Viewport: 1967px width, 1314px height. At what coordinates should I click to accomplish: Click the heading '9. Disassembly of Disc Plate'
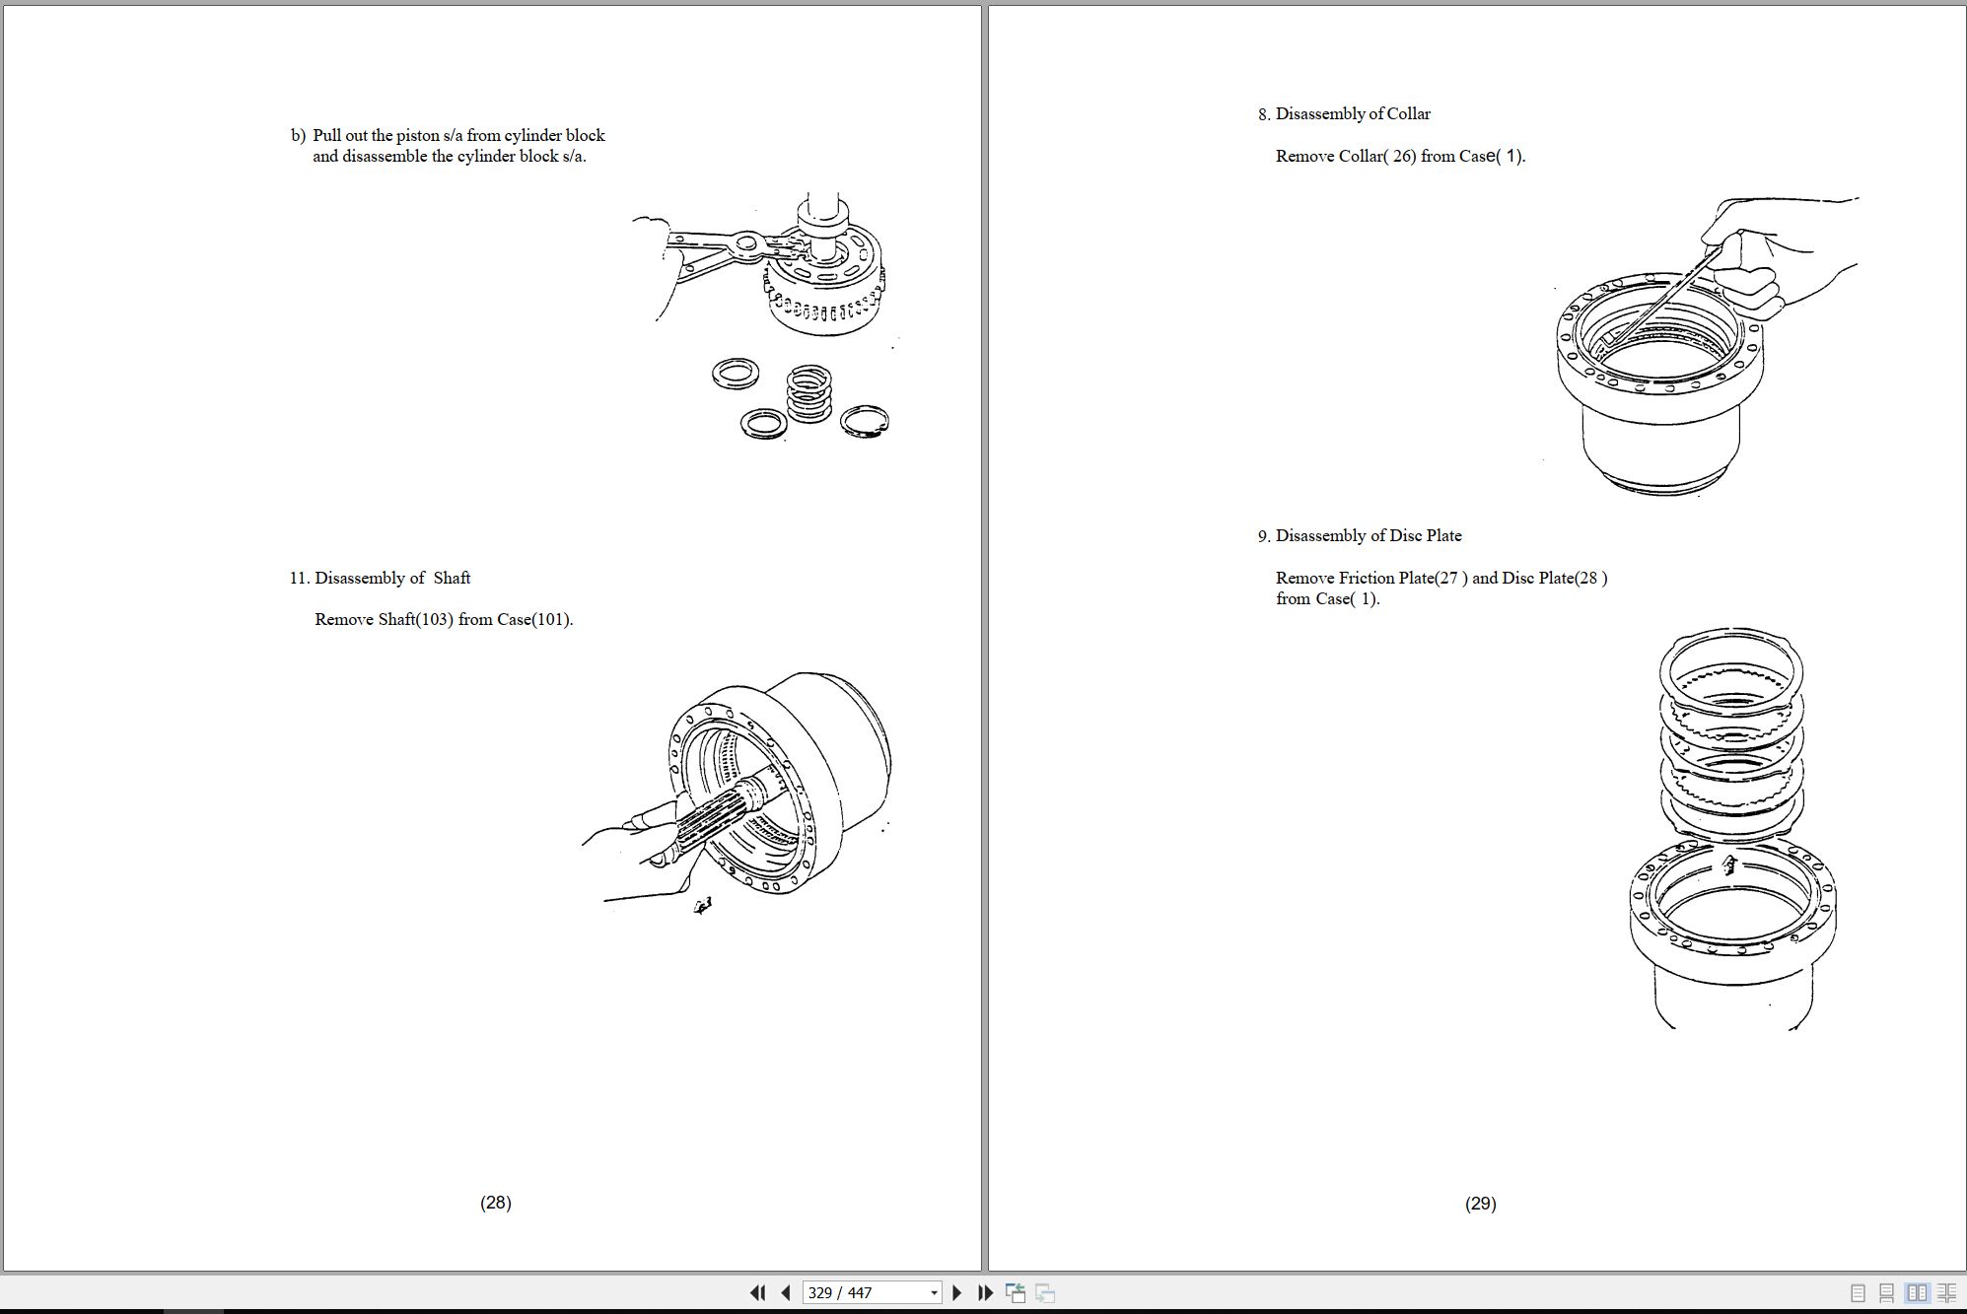pyautogui.click(x=1360, y=535)
